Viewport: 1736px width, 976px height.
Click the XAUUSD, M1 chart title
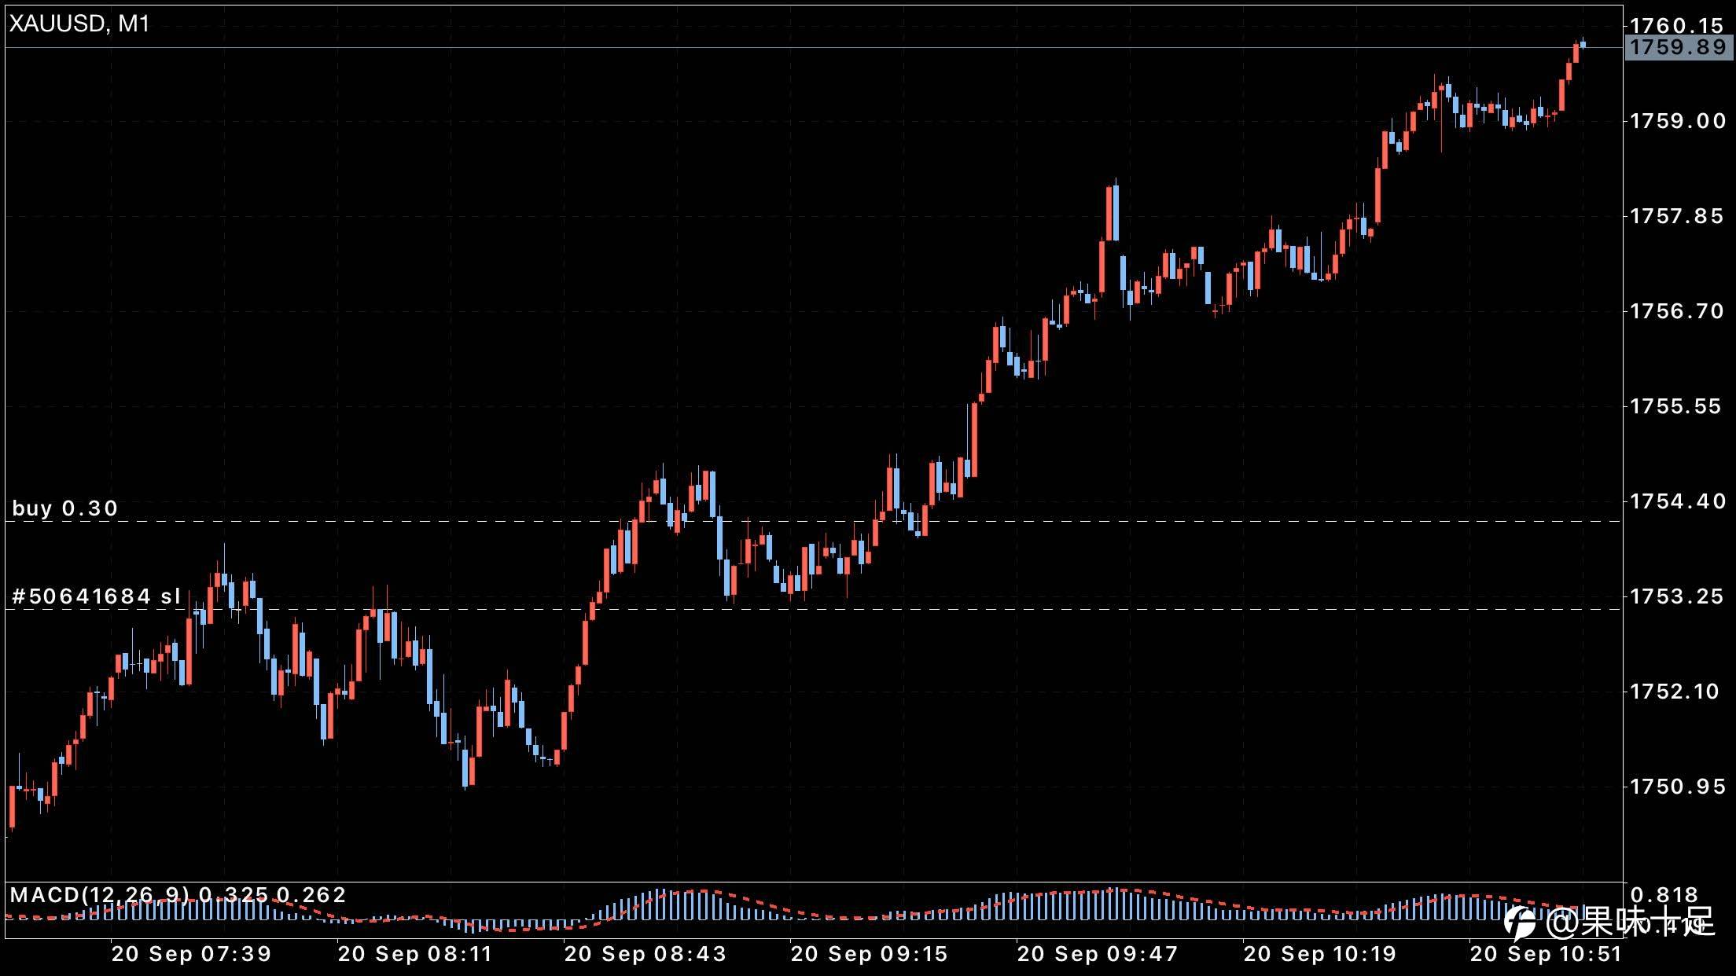pos(79,24)
